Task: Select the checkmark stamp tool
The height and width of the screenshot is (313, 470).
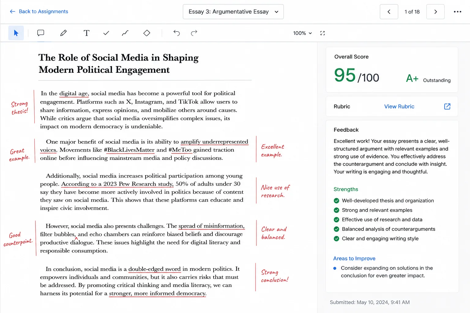Action: (106, 33)
